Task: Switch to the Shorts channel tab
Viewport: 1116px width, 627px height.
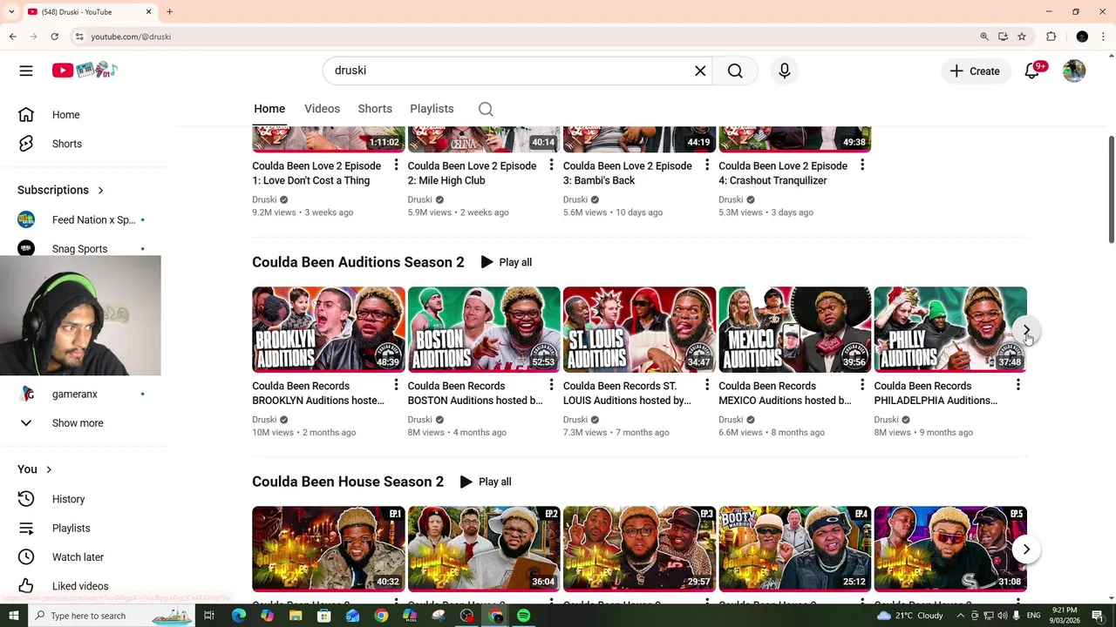Action: pos(375,109)
